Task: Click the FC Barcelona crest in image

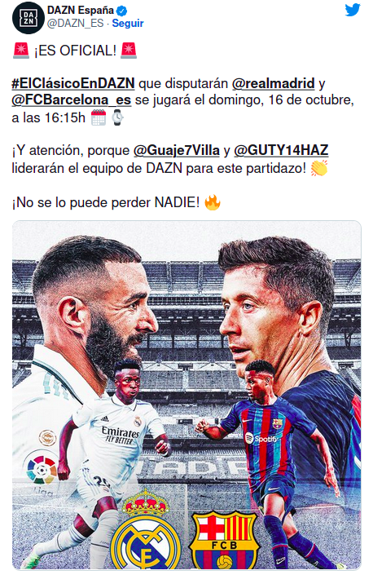Action: [224, 540]
